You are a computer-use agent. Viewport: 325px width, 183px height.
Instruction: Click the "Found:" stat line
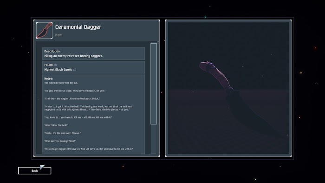[50, 65]
